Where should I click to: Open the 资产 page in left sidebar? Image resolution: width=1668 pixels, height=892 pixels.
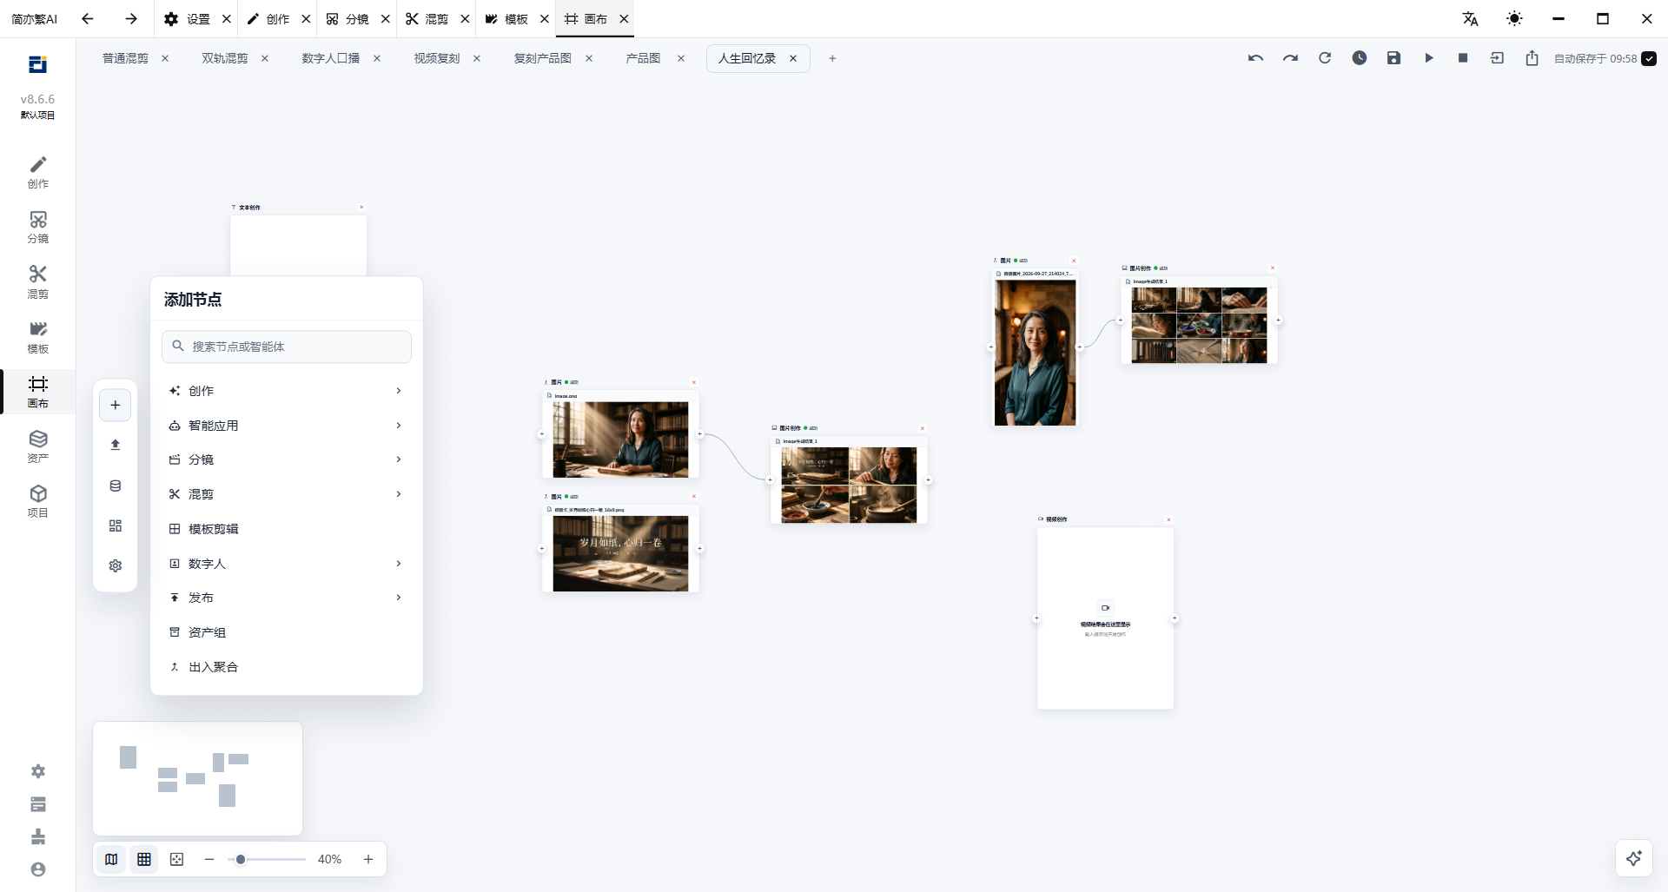tap(38, 446)
